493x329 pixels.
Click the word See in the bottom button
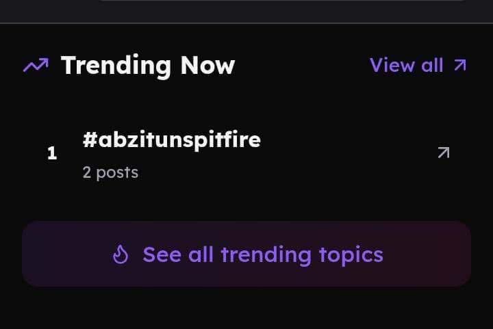162,255
